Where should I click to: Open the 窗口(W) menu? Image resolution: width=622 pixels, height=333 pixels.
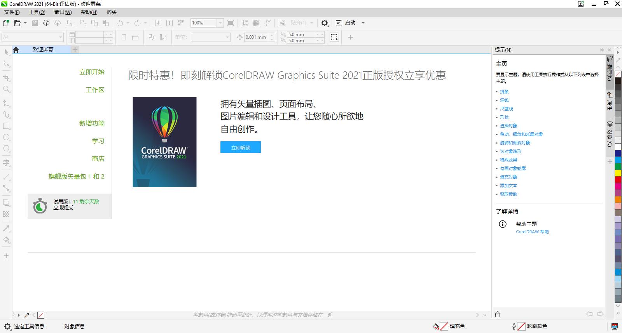[x=63, y=12]
